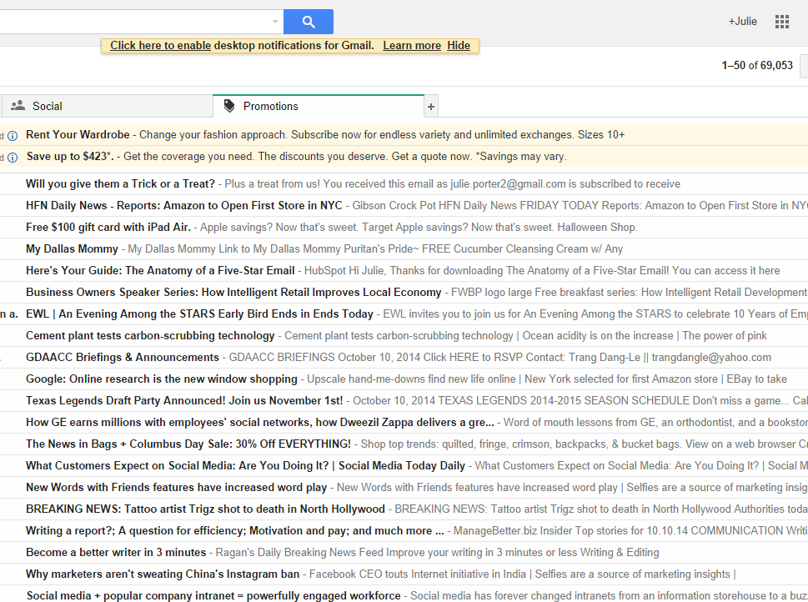Open 'Google: Online research is the new window shopping'
This screenshot has width=808, height=602.
pos(404,379)
